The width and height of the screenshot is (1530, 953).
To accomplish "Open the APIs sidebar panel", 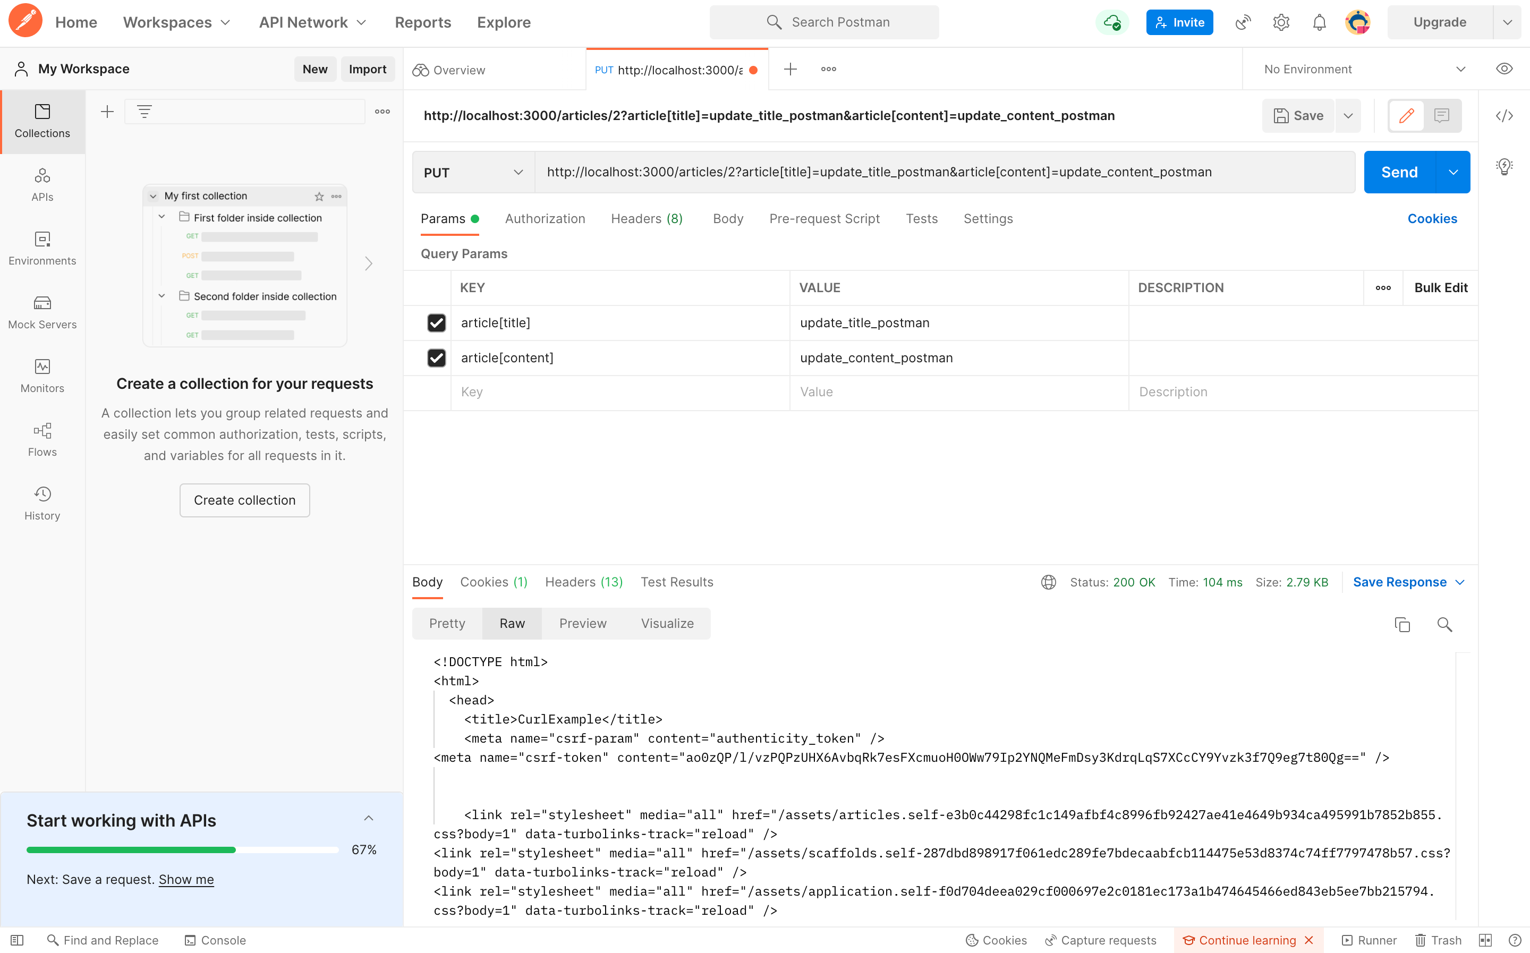I will coord(42,185).
